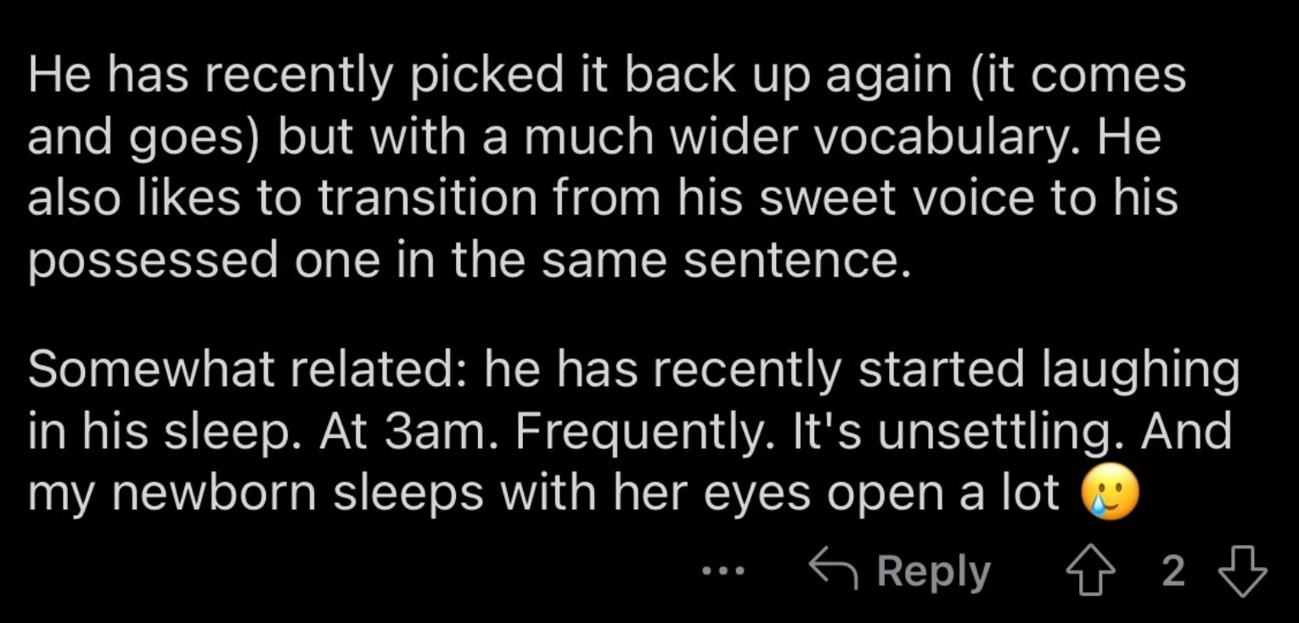The image size is (1299, 623).
Task: Click the curved reply arrow icon
Action: tap(836, 569)
